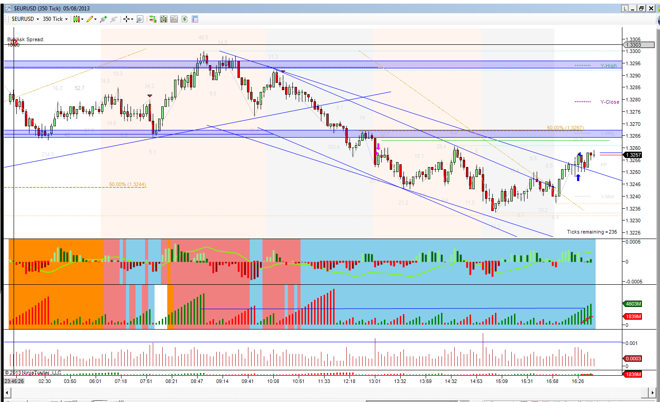Click the 09:14 time axis label
The height and width of the screenshot is (402, 660).
pos(222,381)
